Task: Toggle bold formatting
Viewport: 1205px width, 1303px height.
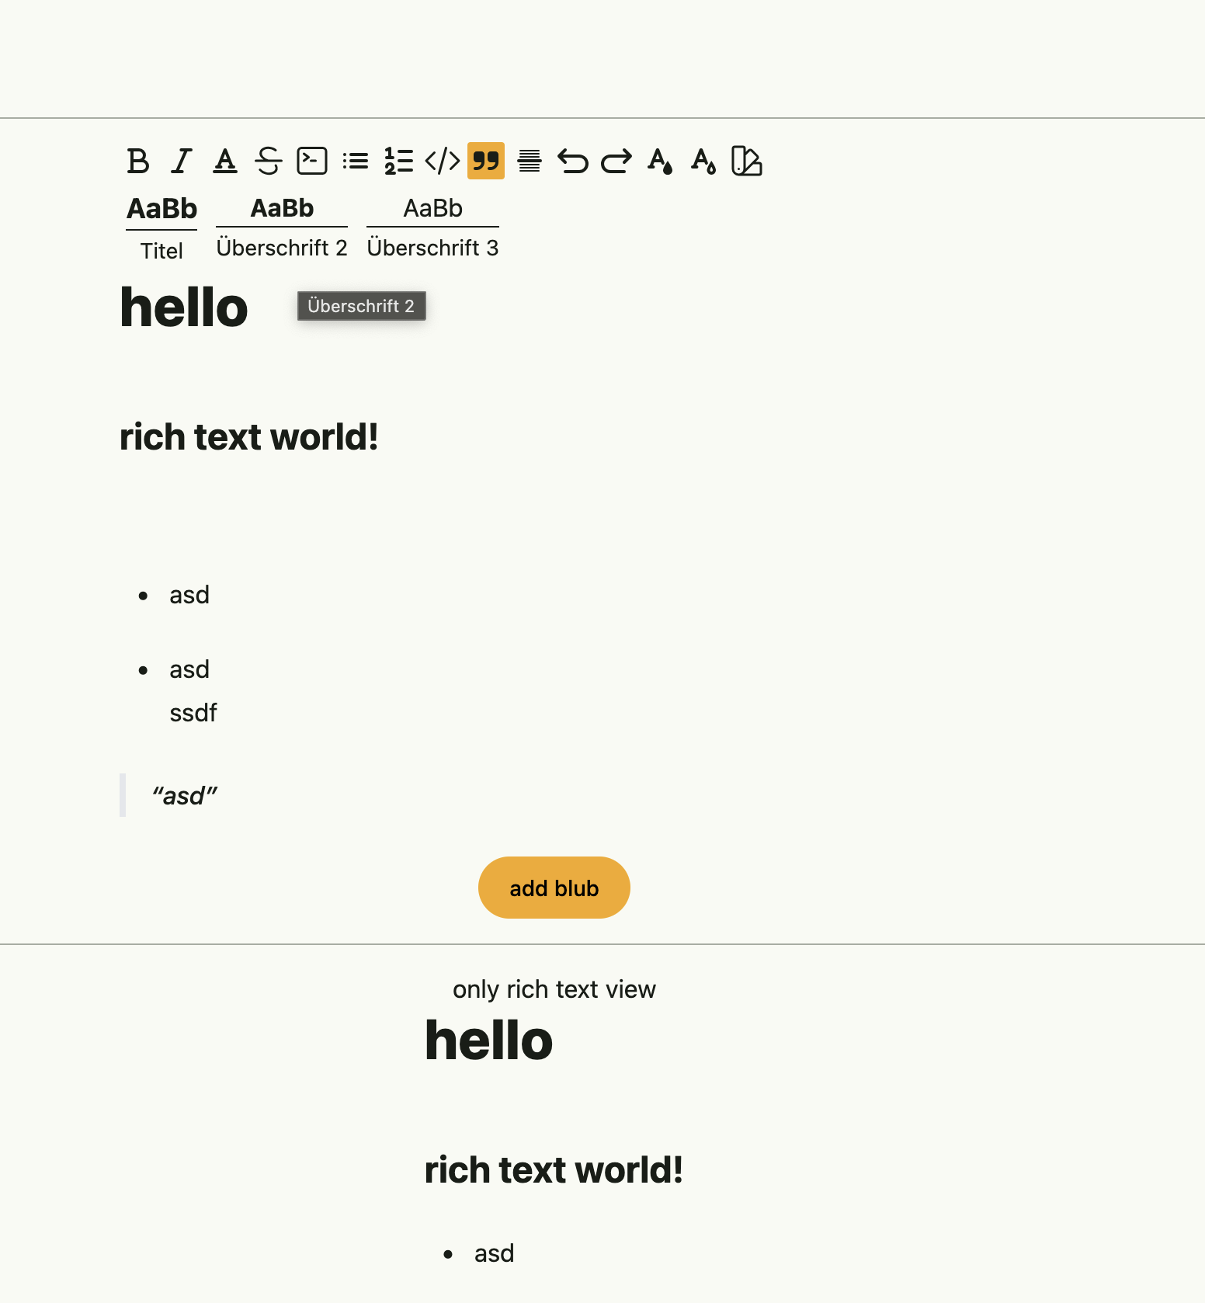Action: pos(138,162)
